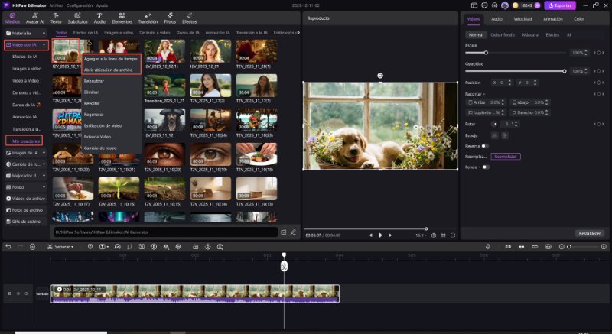This screenshot has width=612, height=334.
Task: Open Videos de archivo in sidebar
Action: [x=26, y=199]
